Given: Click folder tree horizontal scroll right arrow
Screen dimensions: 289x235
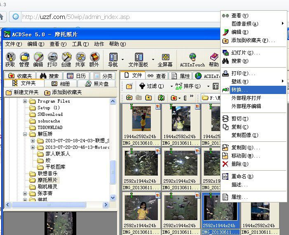Looking at the screenshot, I should (106, 204).
